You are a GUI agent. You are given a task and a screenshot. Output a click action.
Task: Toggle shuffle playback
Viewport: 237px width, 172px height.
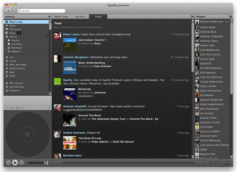coord(210,163)
